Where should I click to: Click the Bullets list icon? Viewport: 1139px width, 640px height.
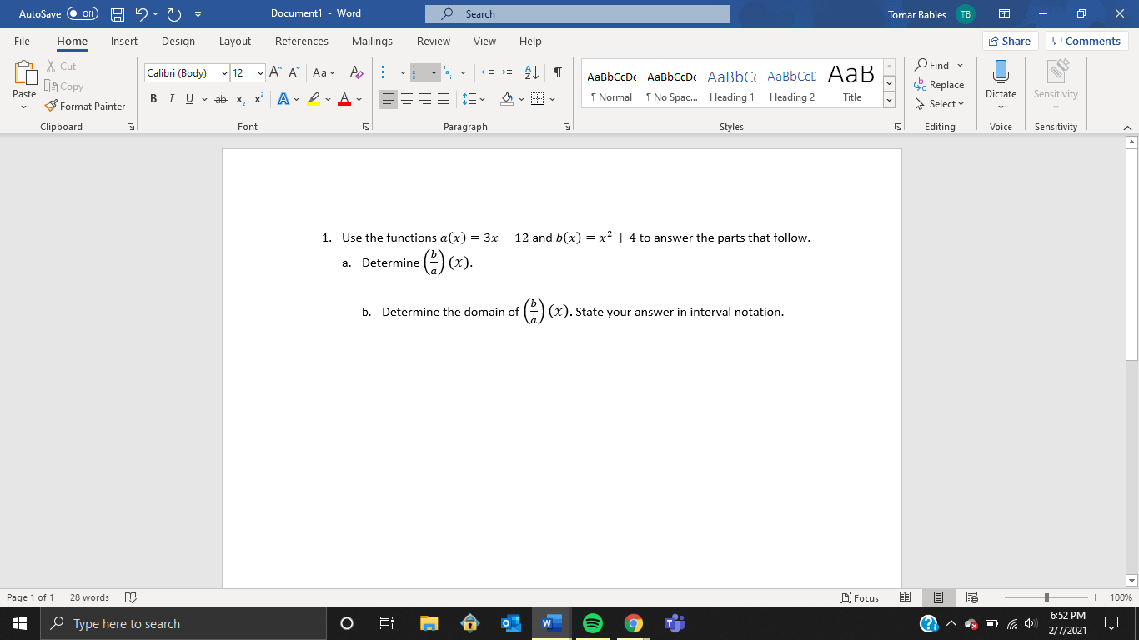pyautogui.click(x=389, y=73)
